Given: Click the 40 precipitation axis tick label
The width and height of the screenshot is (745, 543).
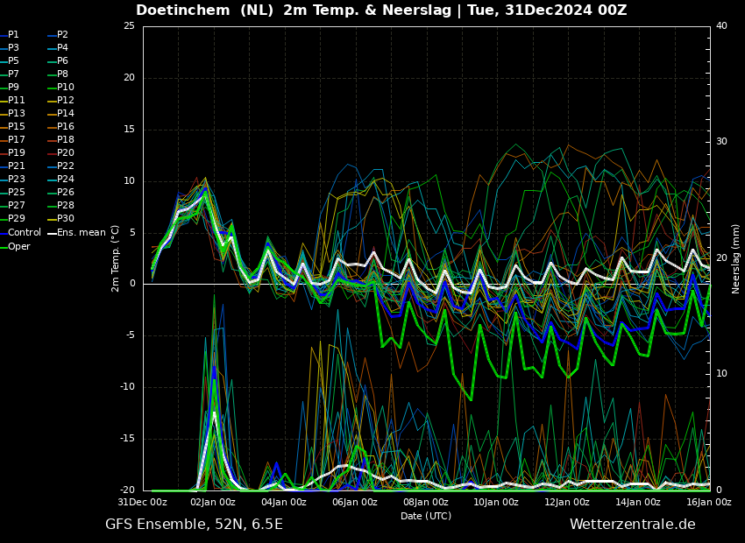Looking at the screenshot, I should point(721,26).
